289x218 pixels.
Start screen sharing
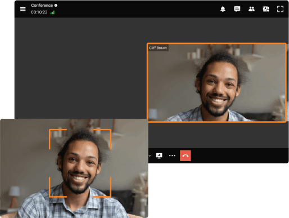click(x=159, y=155)
